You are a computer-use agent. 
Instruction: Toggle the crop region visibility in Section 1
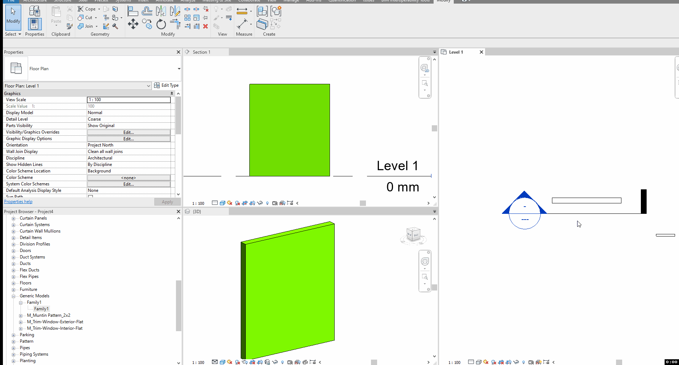click(x=252, y=203)
